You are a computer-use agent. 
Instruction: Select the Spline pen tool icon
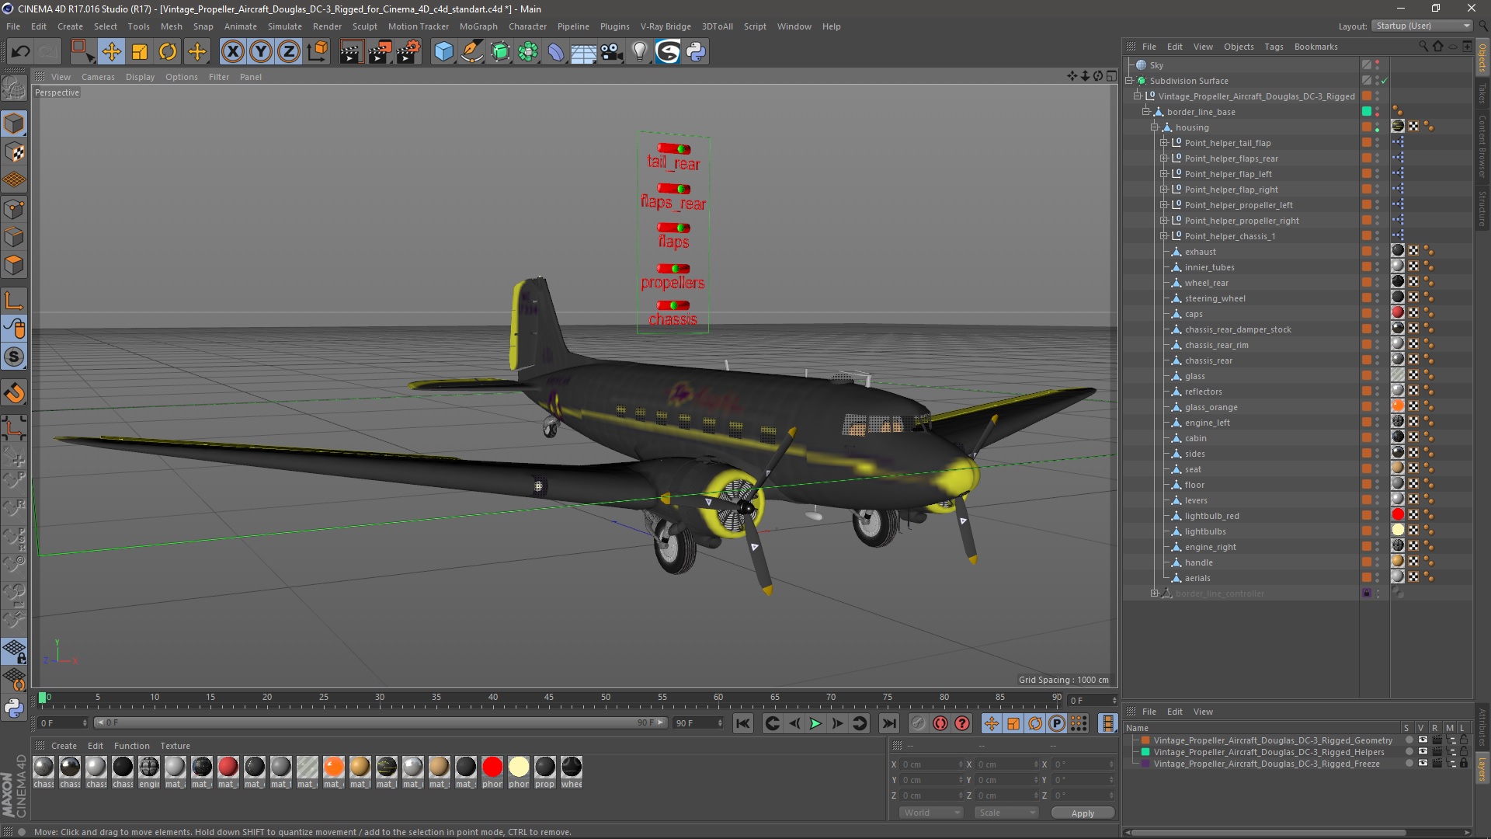coord(472,52)
